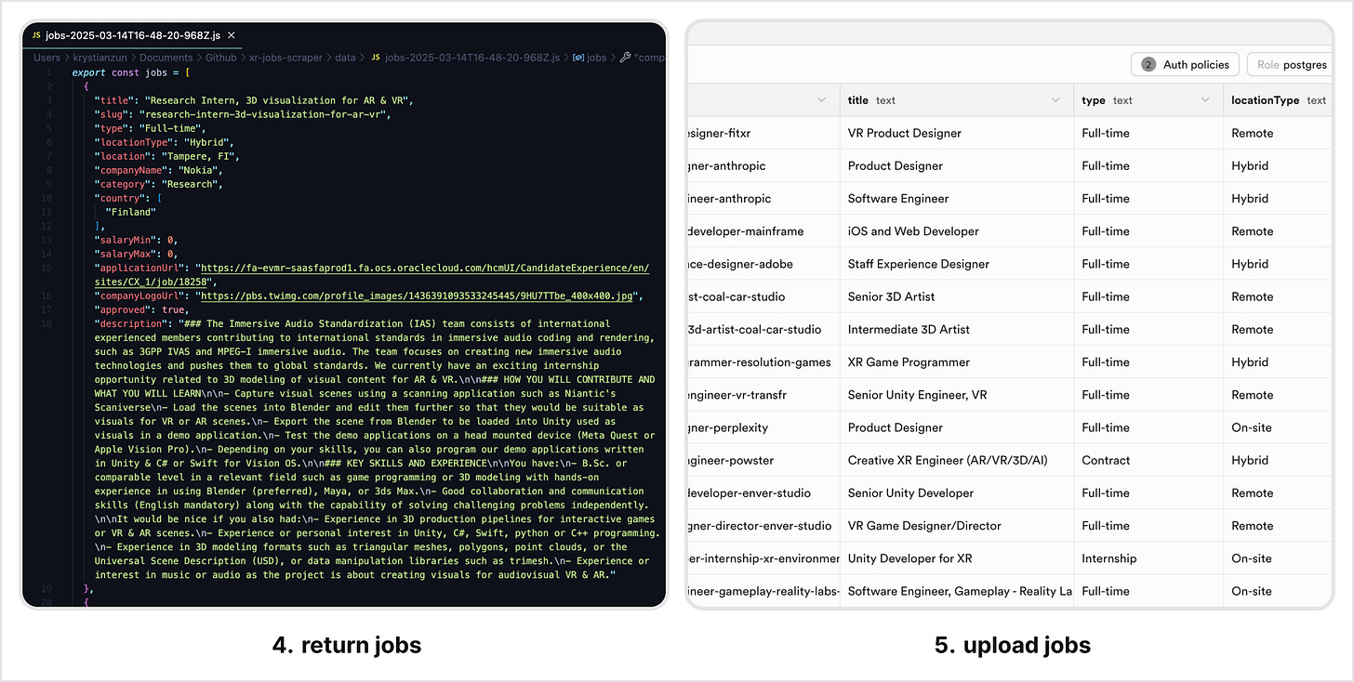Select the "Internship" type cell
This screenshot has width=1354, height=682.
click(1148, 558)
